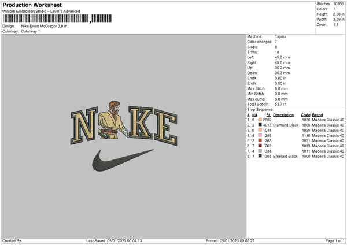
Task: Click the "EndX:" label
Action: (252, 78)
